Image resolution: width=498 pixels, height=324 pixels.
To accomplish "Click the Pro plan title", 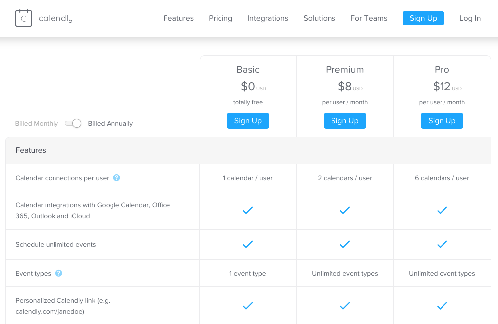I will tap(442, 69).
